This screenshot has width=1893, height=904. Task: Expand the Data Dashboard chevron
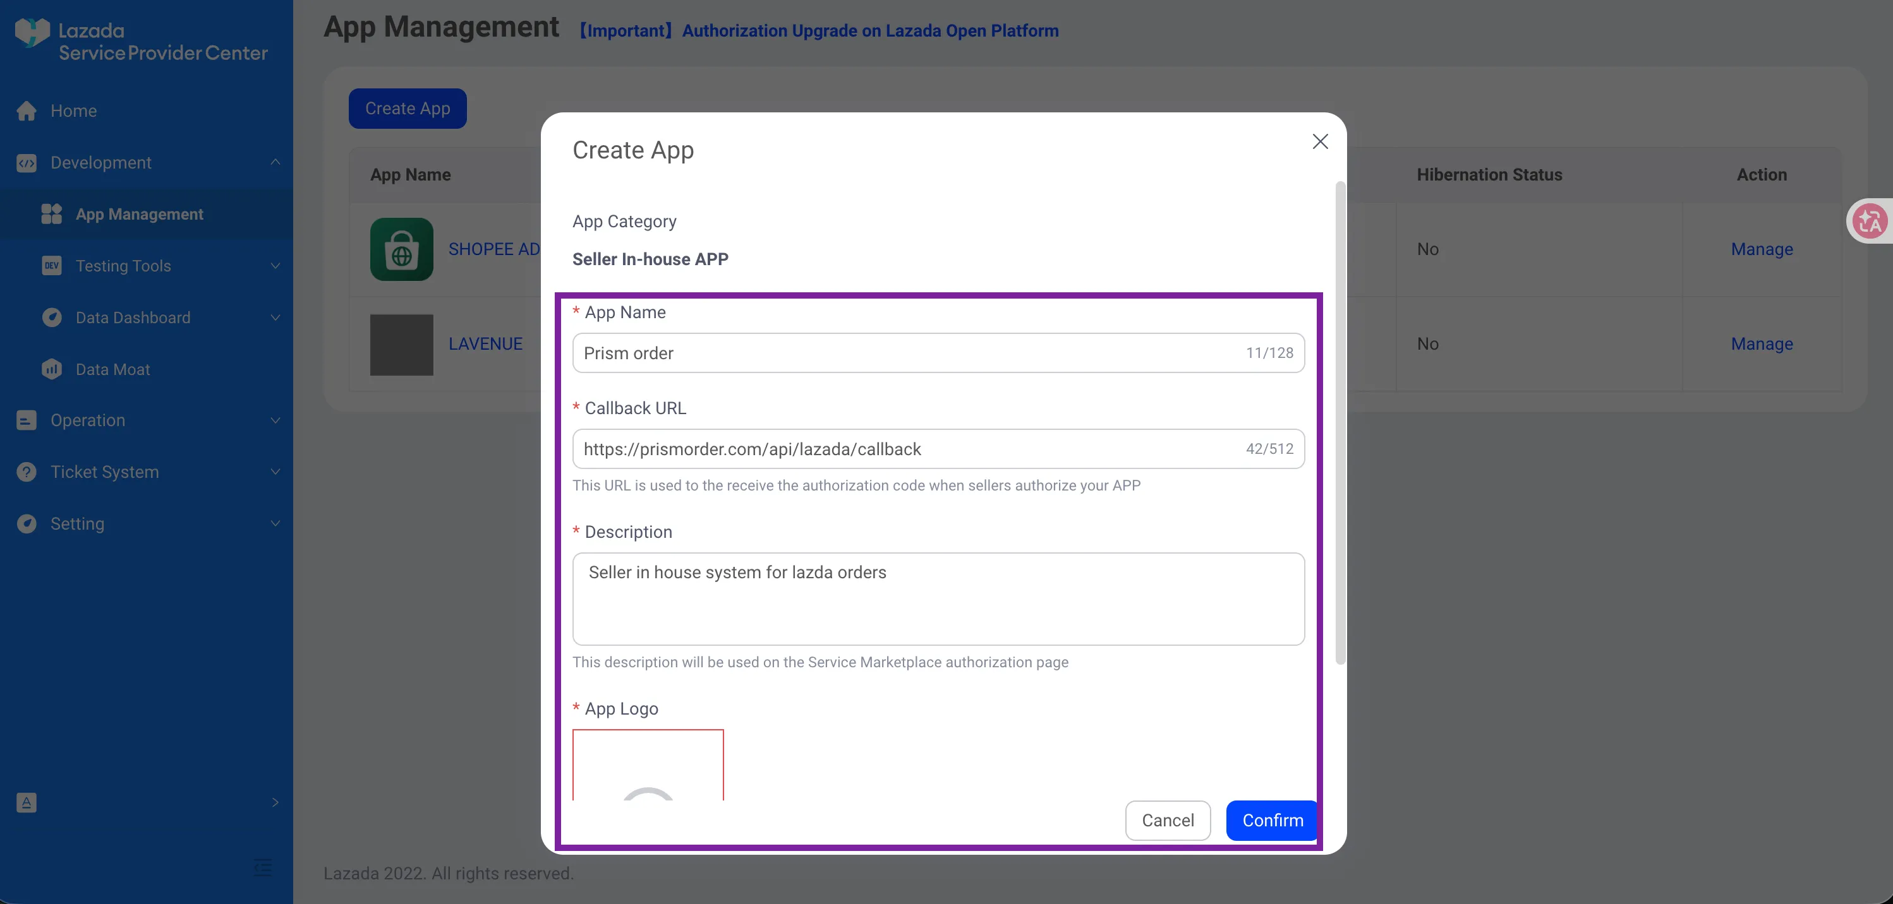pyautogui.click(x=275, y=318)
